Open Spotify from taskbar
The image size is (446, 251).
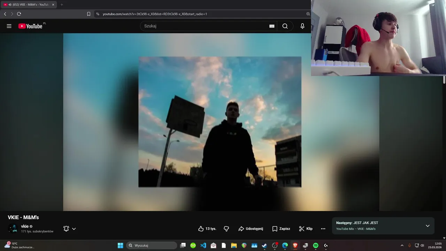coord(316,245)
